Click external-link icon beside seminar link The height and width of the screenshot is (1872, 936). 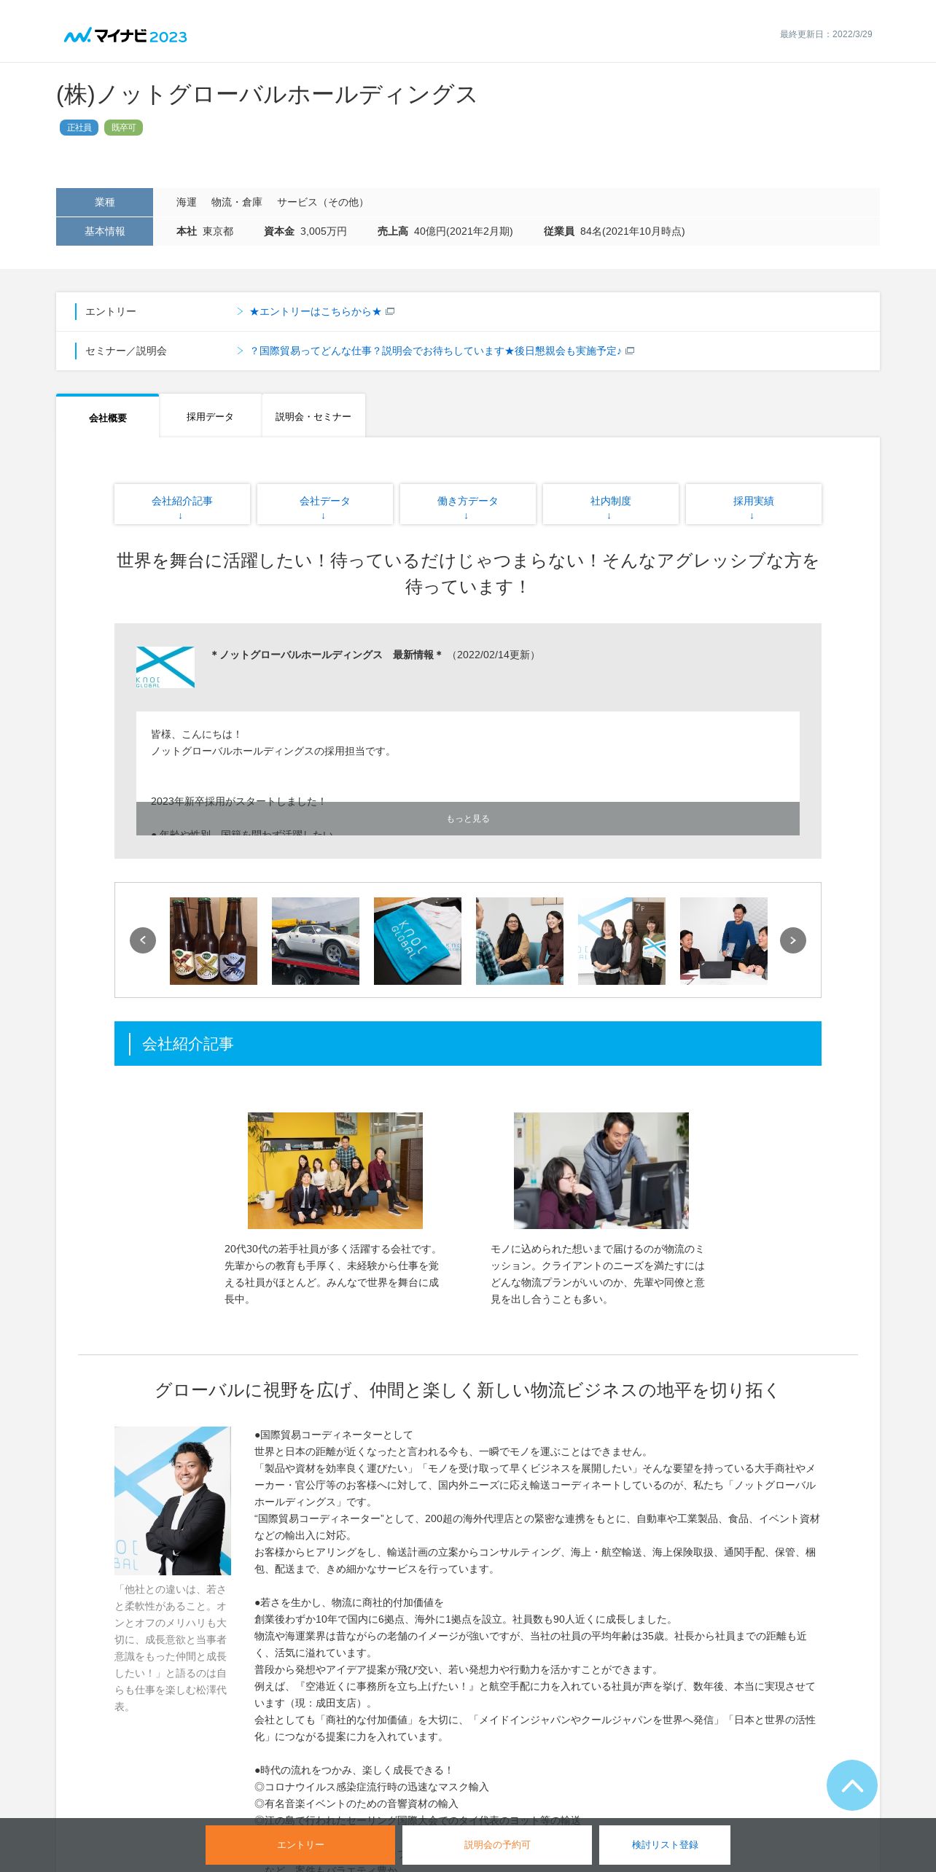coord(630,351)
